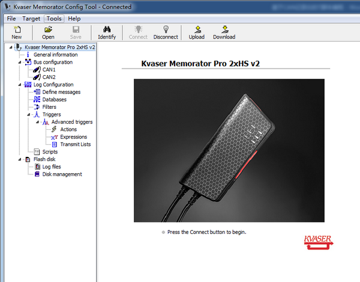Click the Log files icon

[37, 167]
